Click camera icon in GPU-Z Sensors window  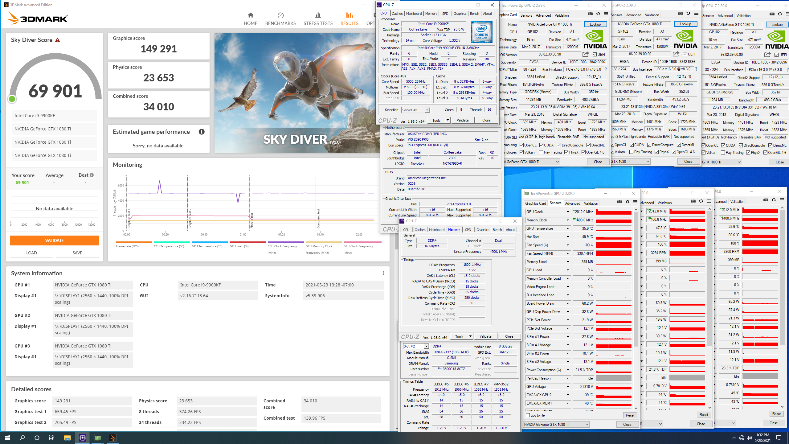[x=619, y=202]
